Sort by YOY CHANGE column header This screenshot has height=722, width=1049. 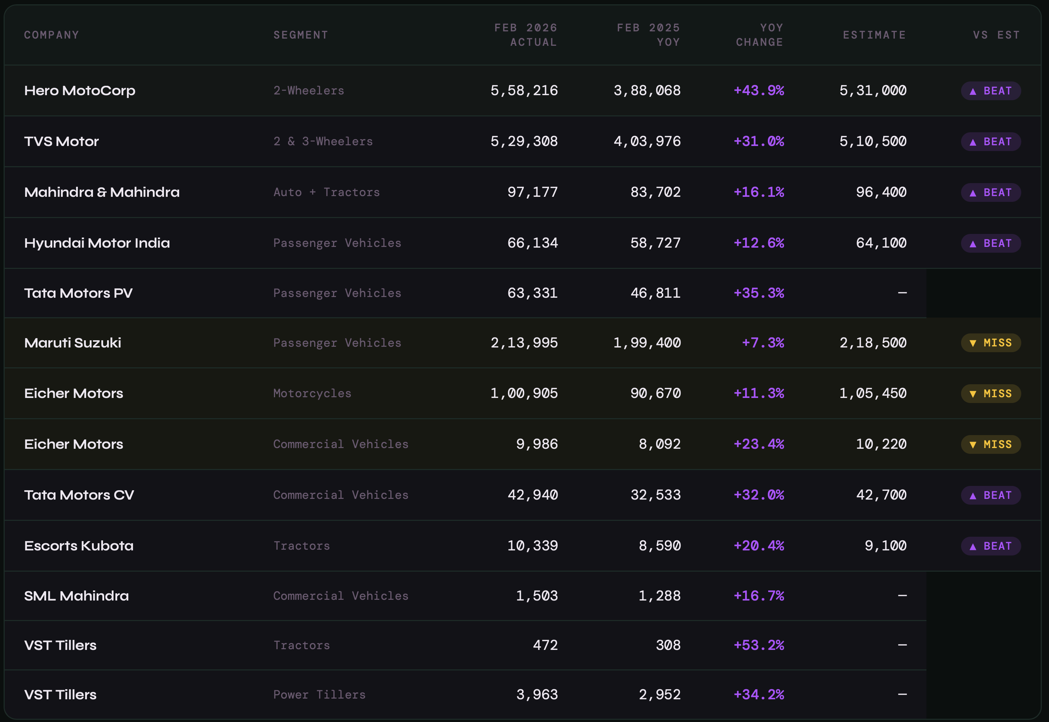[760, 35]
